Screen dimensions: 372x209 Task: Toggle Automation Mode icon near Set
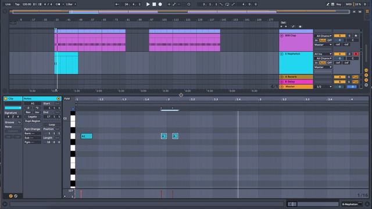pos(293,27)
